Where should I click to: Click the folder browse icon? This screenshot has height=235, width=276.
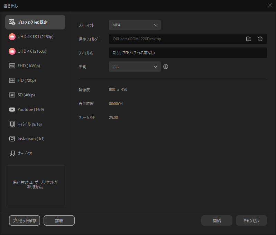pyautogui.click(x=248, y=39)
